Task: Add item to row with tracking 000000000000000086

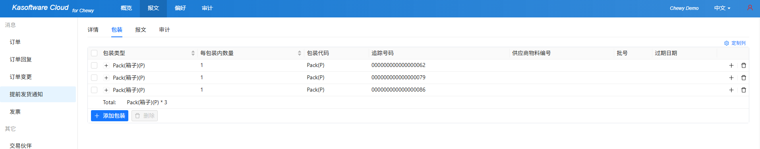Action: point(731,90)
